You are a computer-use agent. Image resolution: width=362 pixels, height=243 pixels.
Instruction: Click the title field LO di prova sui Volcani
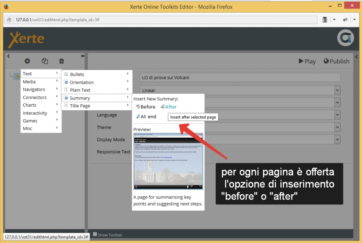[x=240, y=77]
